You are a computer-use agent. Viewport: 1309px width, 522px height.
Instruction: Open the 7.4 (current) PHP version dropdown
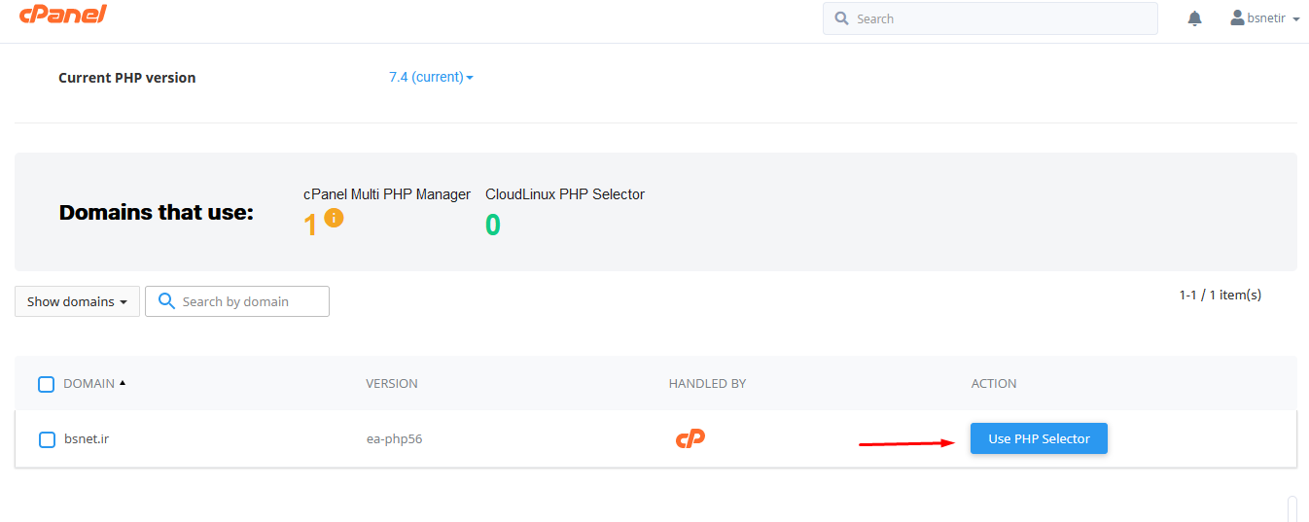pos(431,77)
